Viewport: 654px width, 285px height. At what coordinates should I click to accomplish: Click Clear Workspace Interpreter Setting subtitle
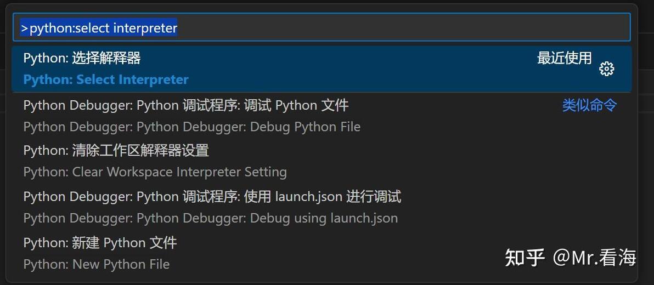coord(155,172)
